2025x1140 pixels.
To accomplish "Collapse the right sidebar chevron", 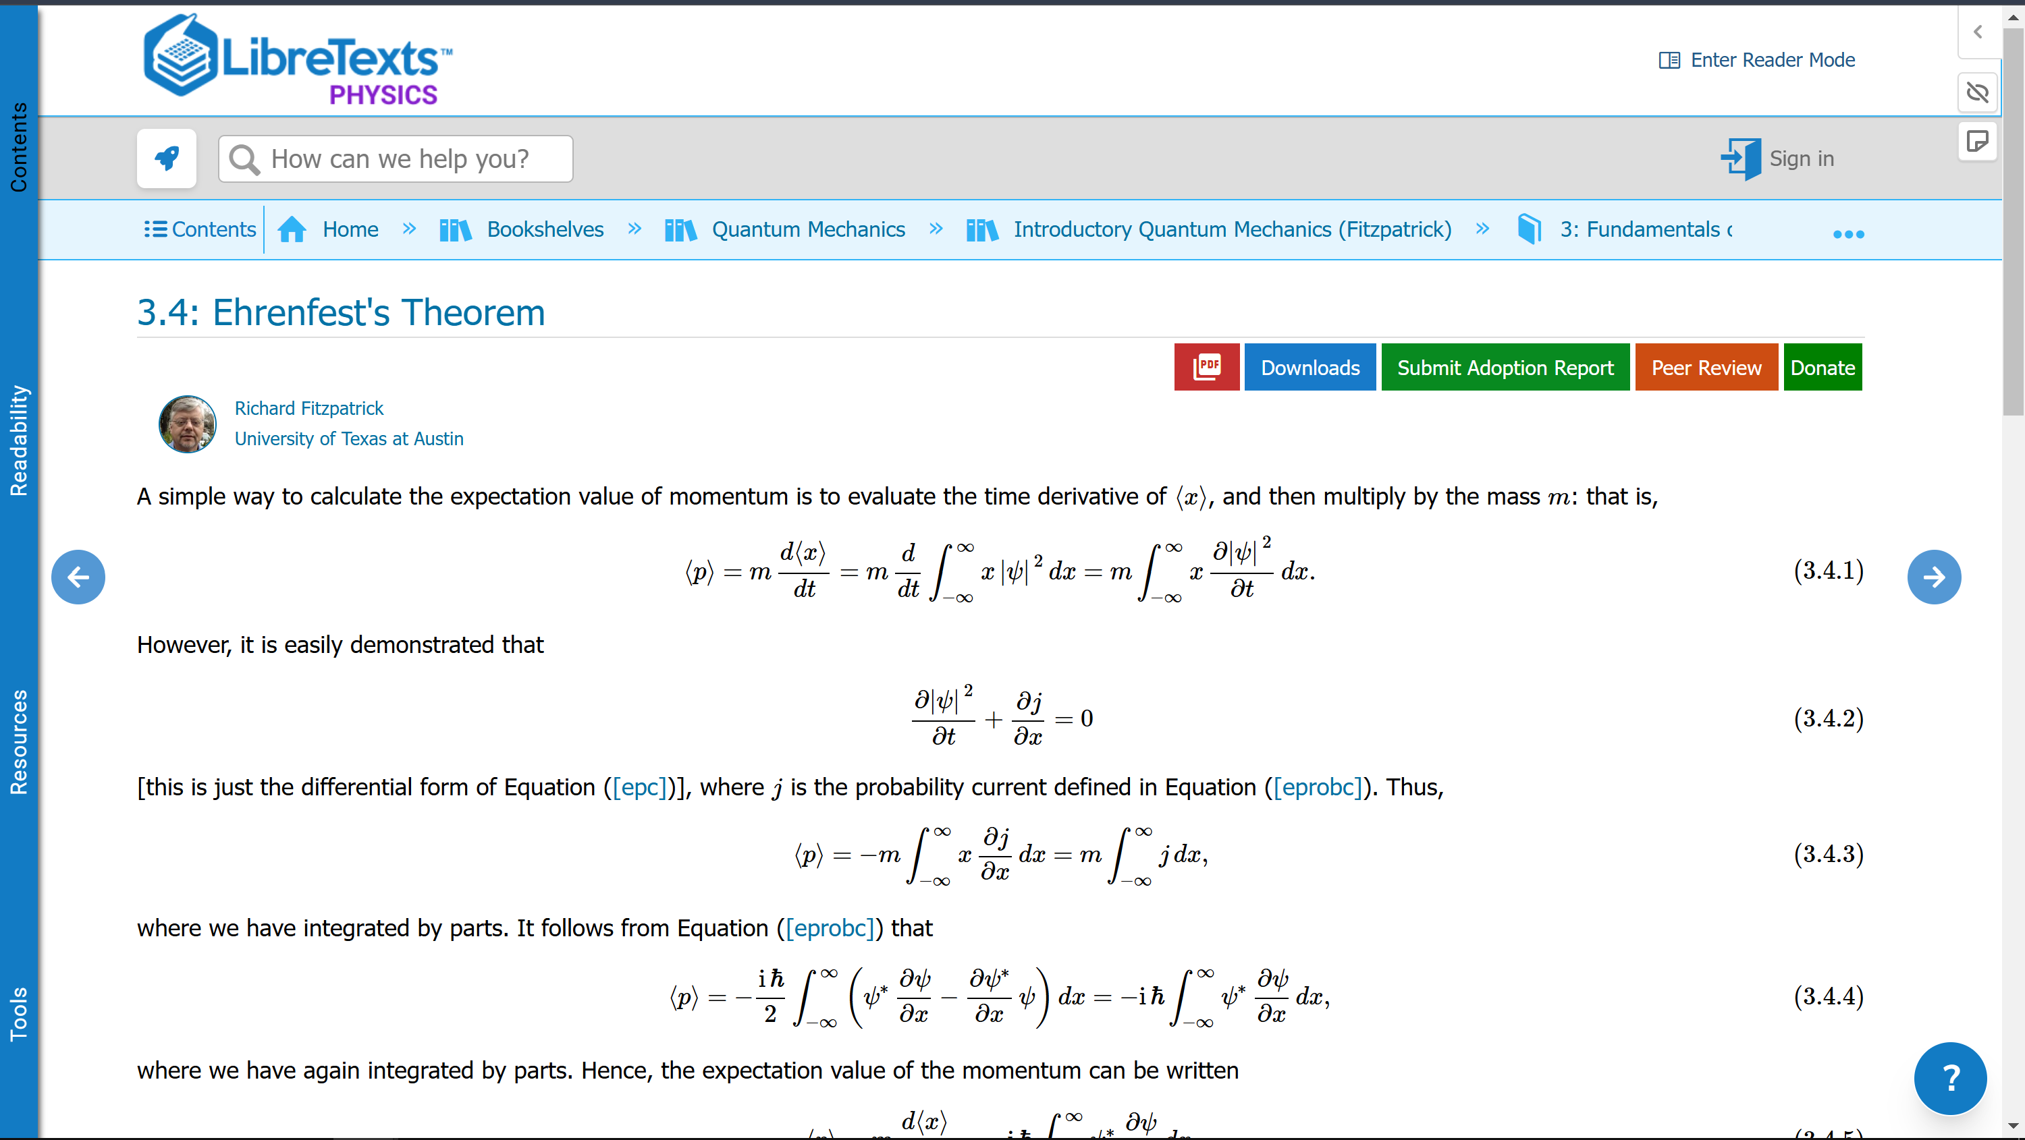I will tap(1977, 32).
